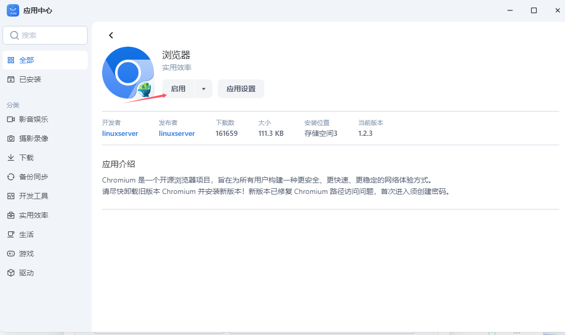This screenshot has width=565, height=335.
Task: Click the 启用 button
Action: (178, 89)
